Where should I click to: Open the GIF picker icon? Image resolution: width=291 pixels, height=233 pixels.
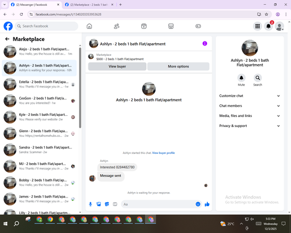click(115, 204)
